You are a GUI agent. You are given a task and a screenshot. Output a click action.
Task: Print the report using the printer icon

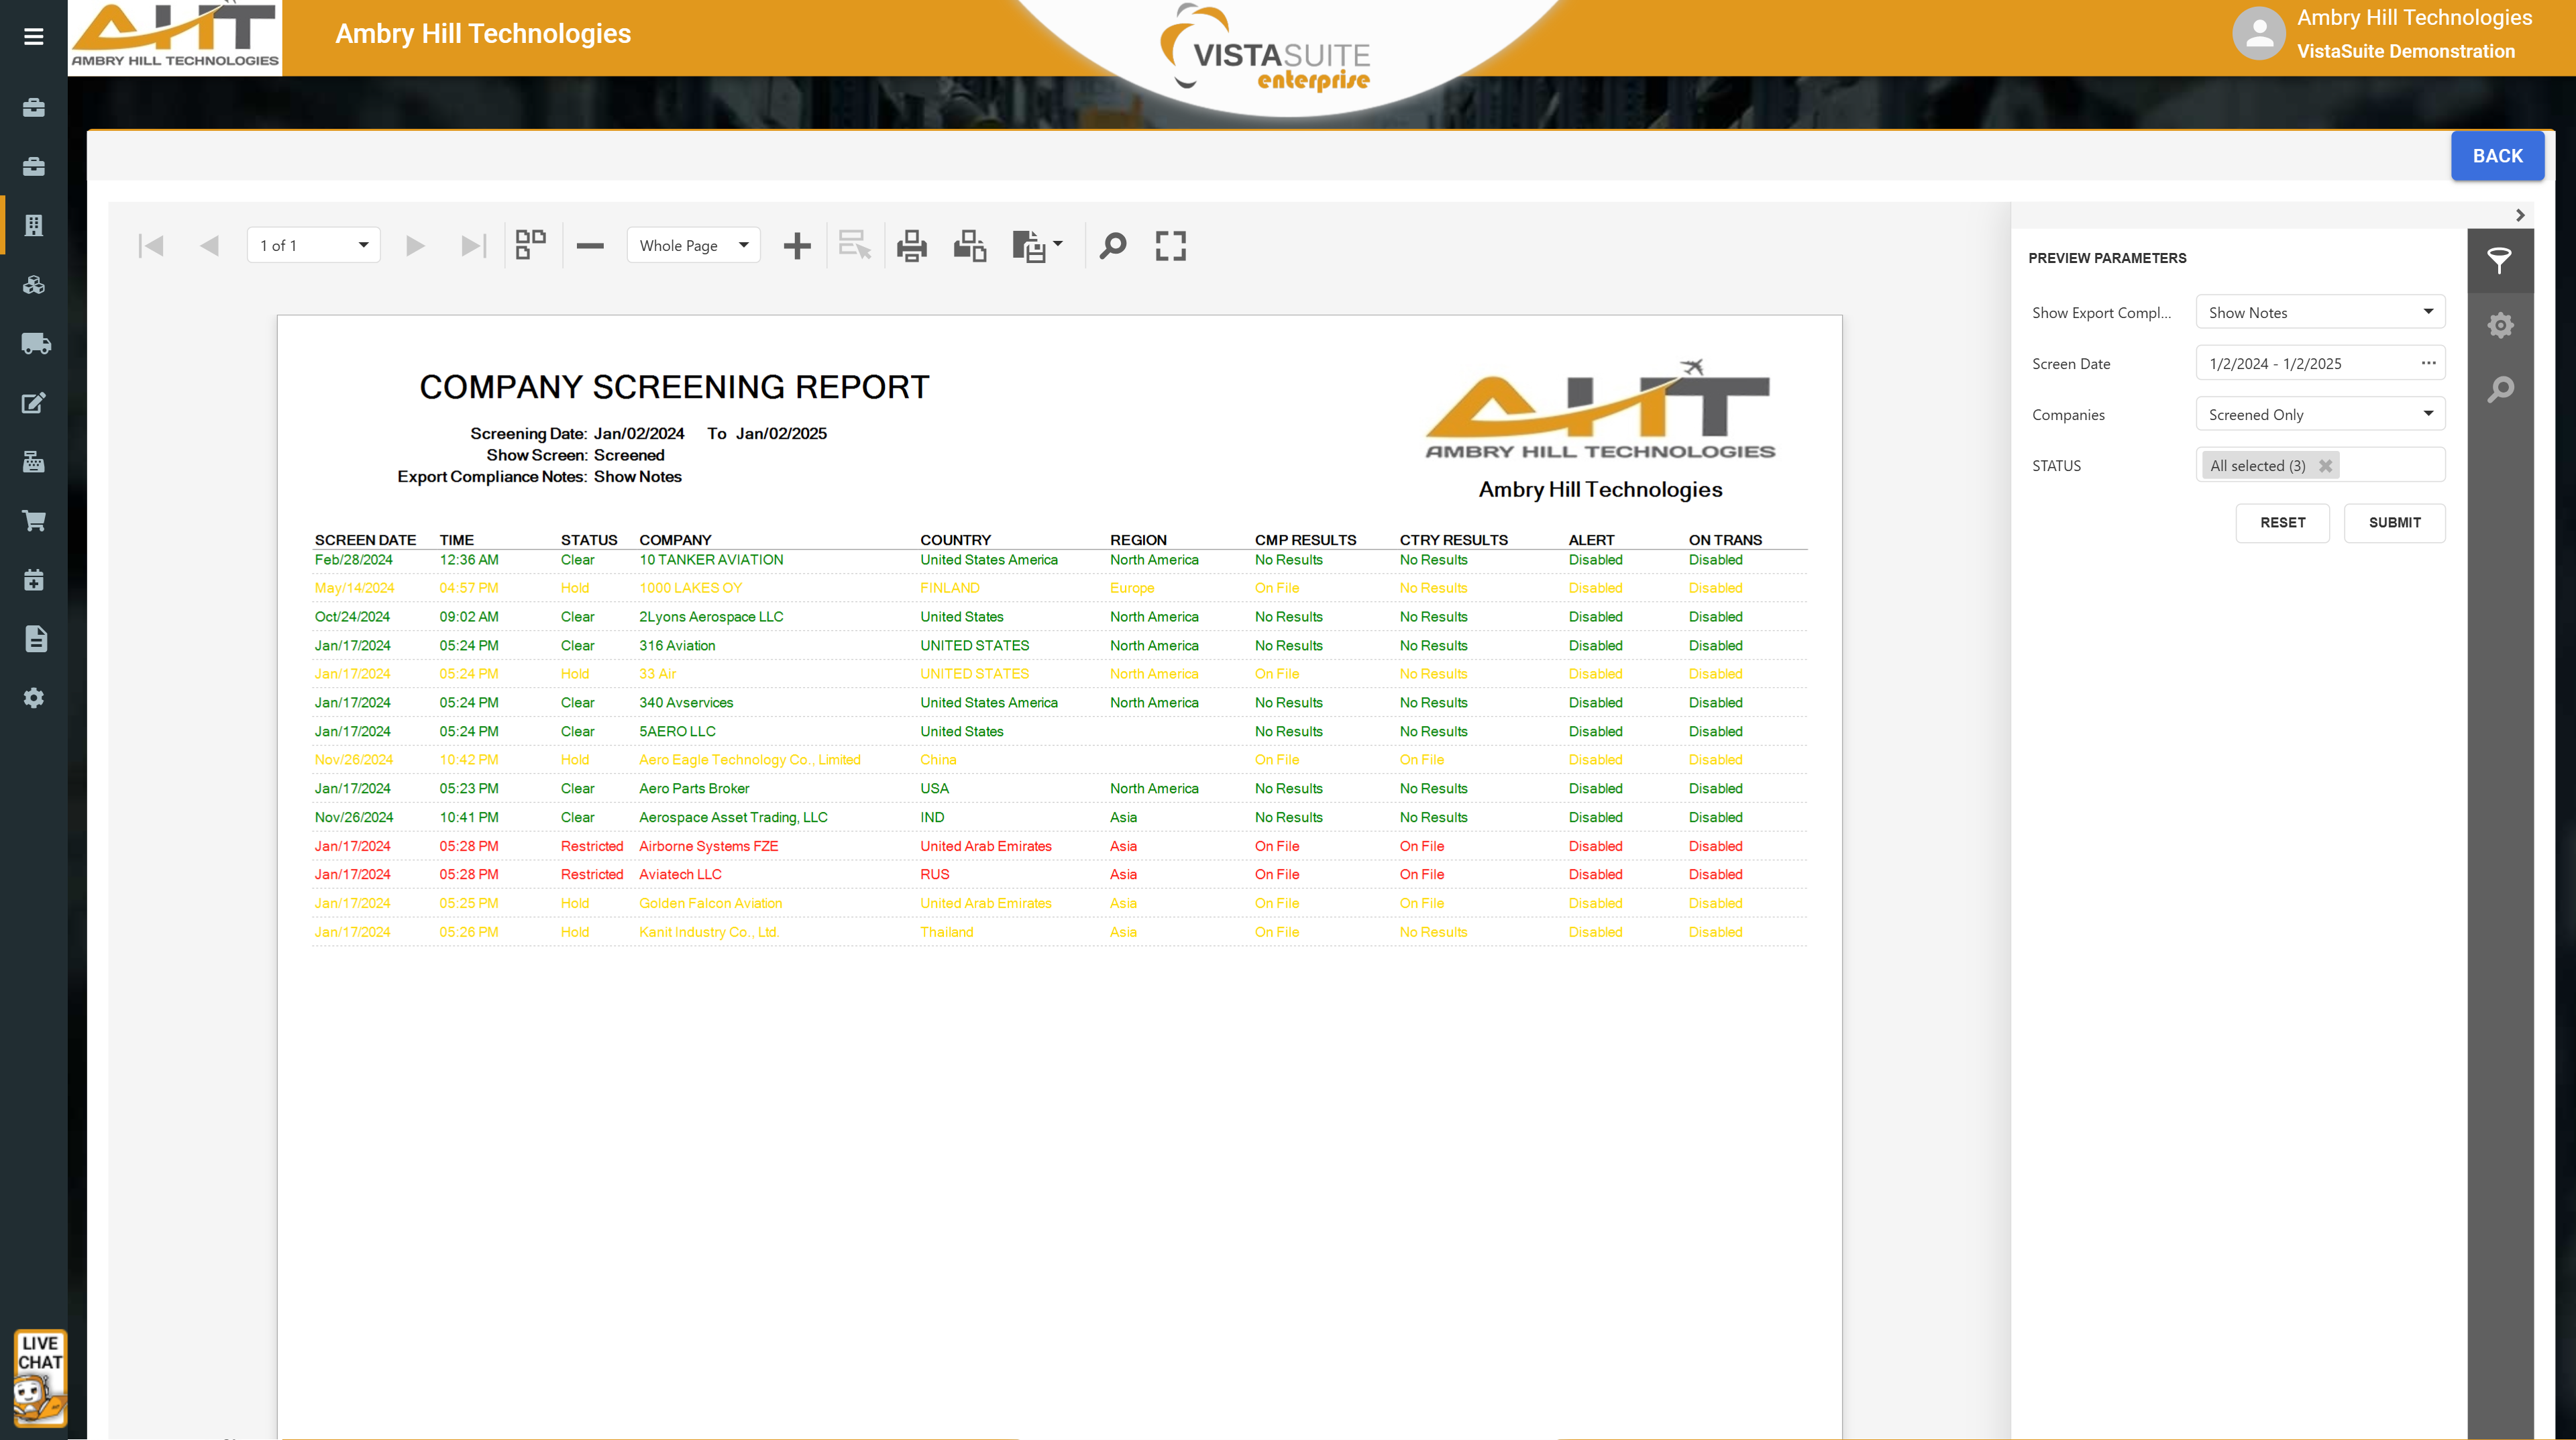coord(911,246)
